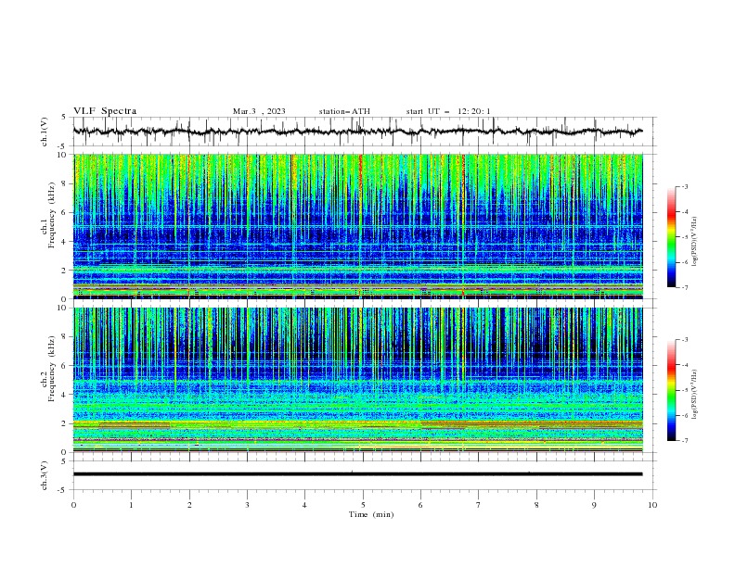Click the "-7" tick on ch.1 colorbar
Viewport: 735px width, 567px height.
pos(684,287)
